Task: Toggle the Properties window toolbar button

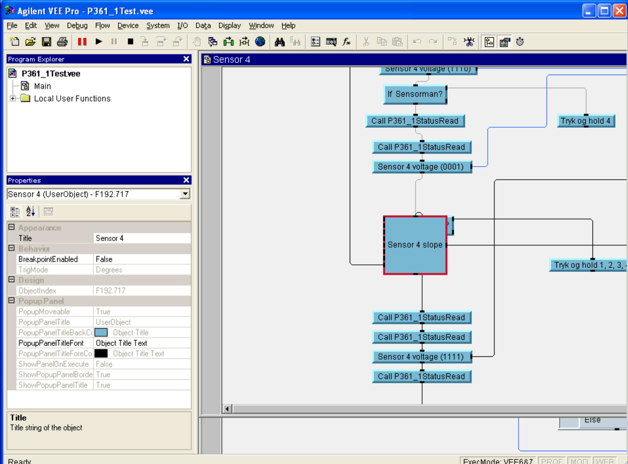Action: [505, 42]
